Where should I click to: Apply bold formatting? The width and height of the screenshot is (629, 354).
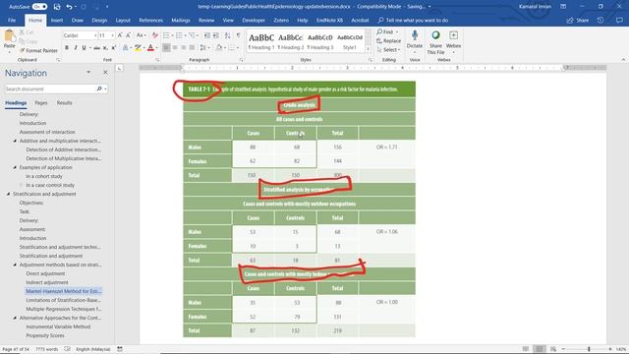[x=67, y=48]
